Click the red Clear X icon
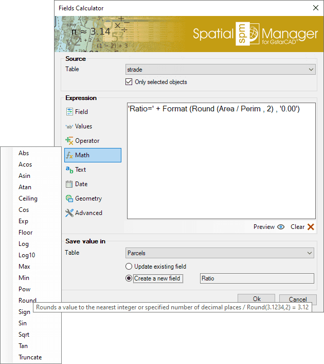 point(311,227)
